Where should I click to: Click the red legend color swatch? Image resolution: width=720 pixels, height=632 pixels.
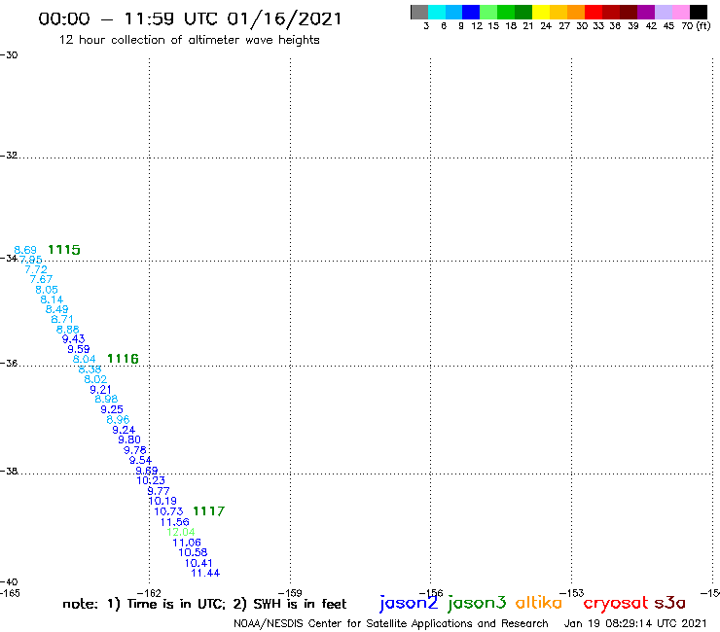[x=594, y=12]
